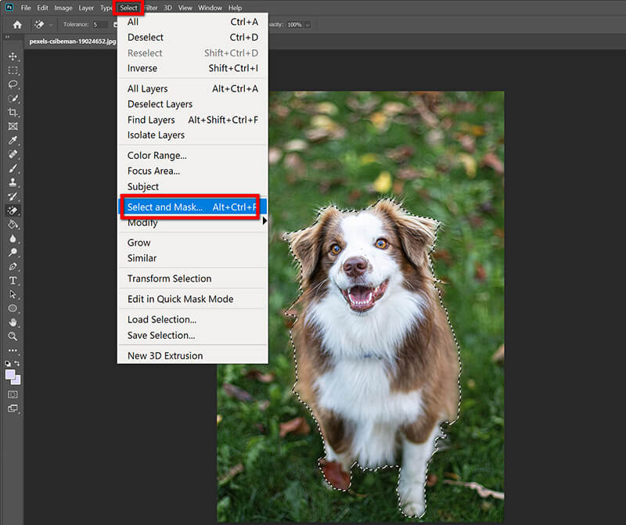Run the Color Range command
This screenshot has width=626, height=525.
pos(156,155)
